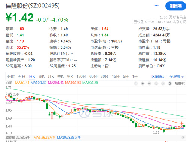The width and height of the screenshot is (187, 142).
Task: Click the 市盈率(动) value 168.97
Action: [117, 41]
